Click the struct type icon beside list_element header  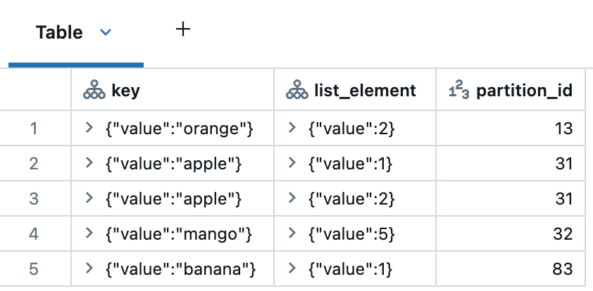(295, 91)
